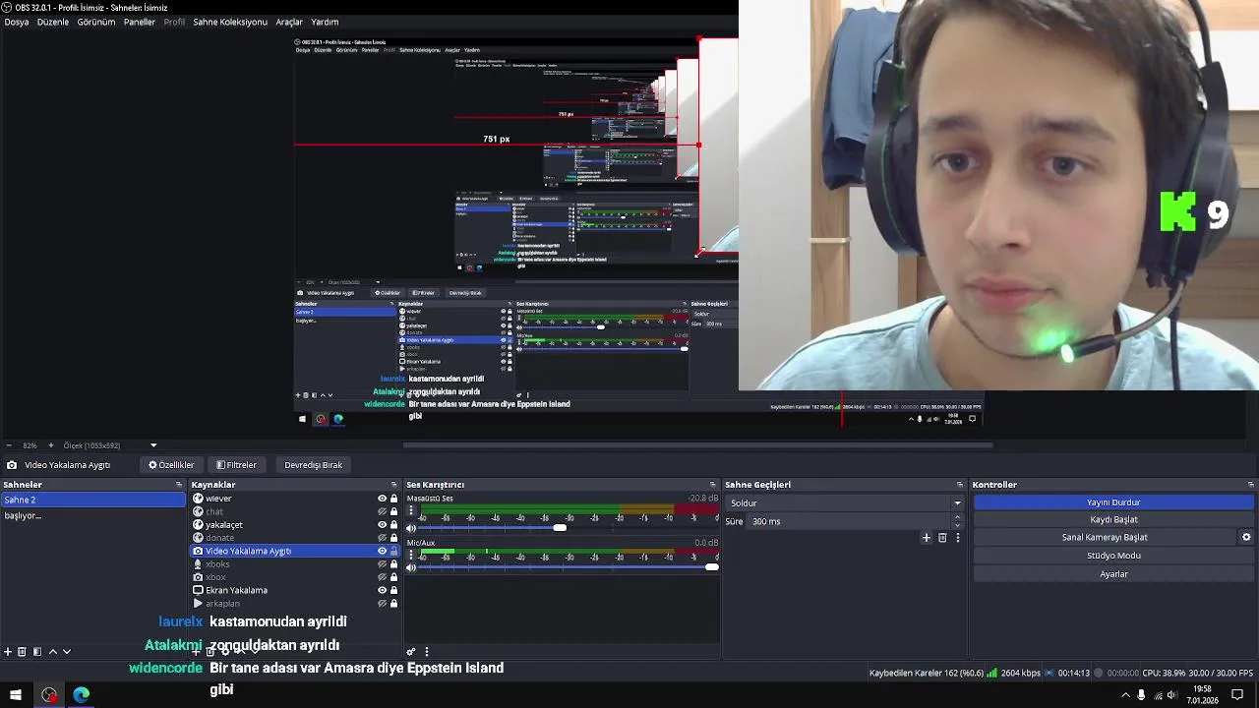
Task: Open Paneller menu
Action: click(x=140, y=22)
